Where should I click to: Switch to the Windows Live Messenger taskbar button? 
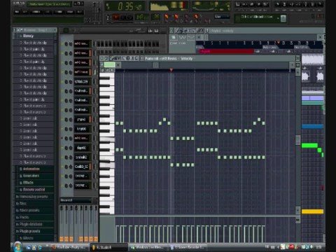[148, 247]
